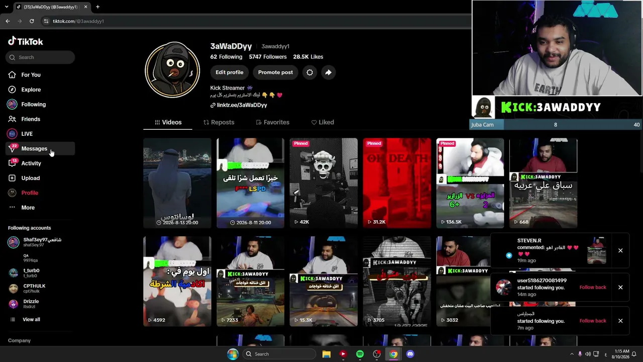
Task: Open the pinned video with 136.5K views
Action: pos(470,183)
